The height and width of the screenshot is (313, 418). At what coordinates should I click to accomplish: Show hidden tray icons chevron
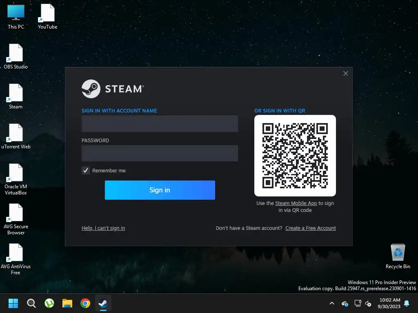click(x=332, y=303)
